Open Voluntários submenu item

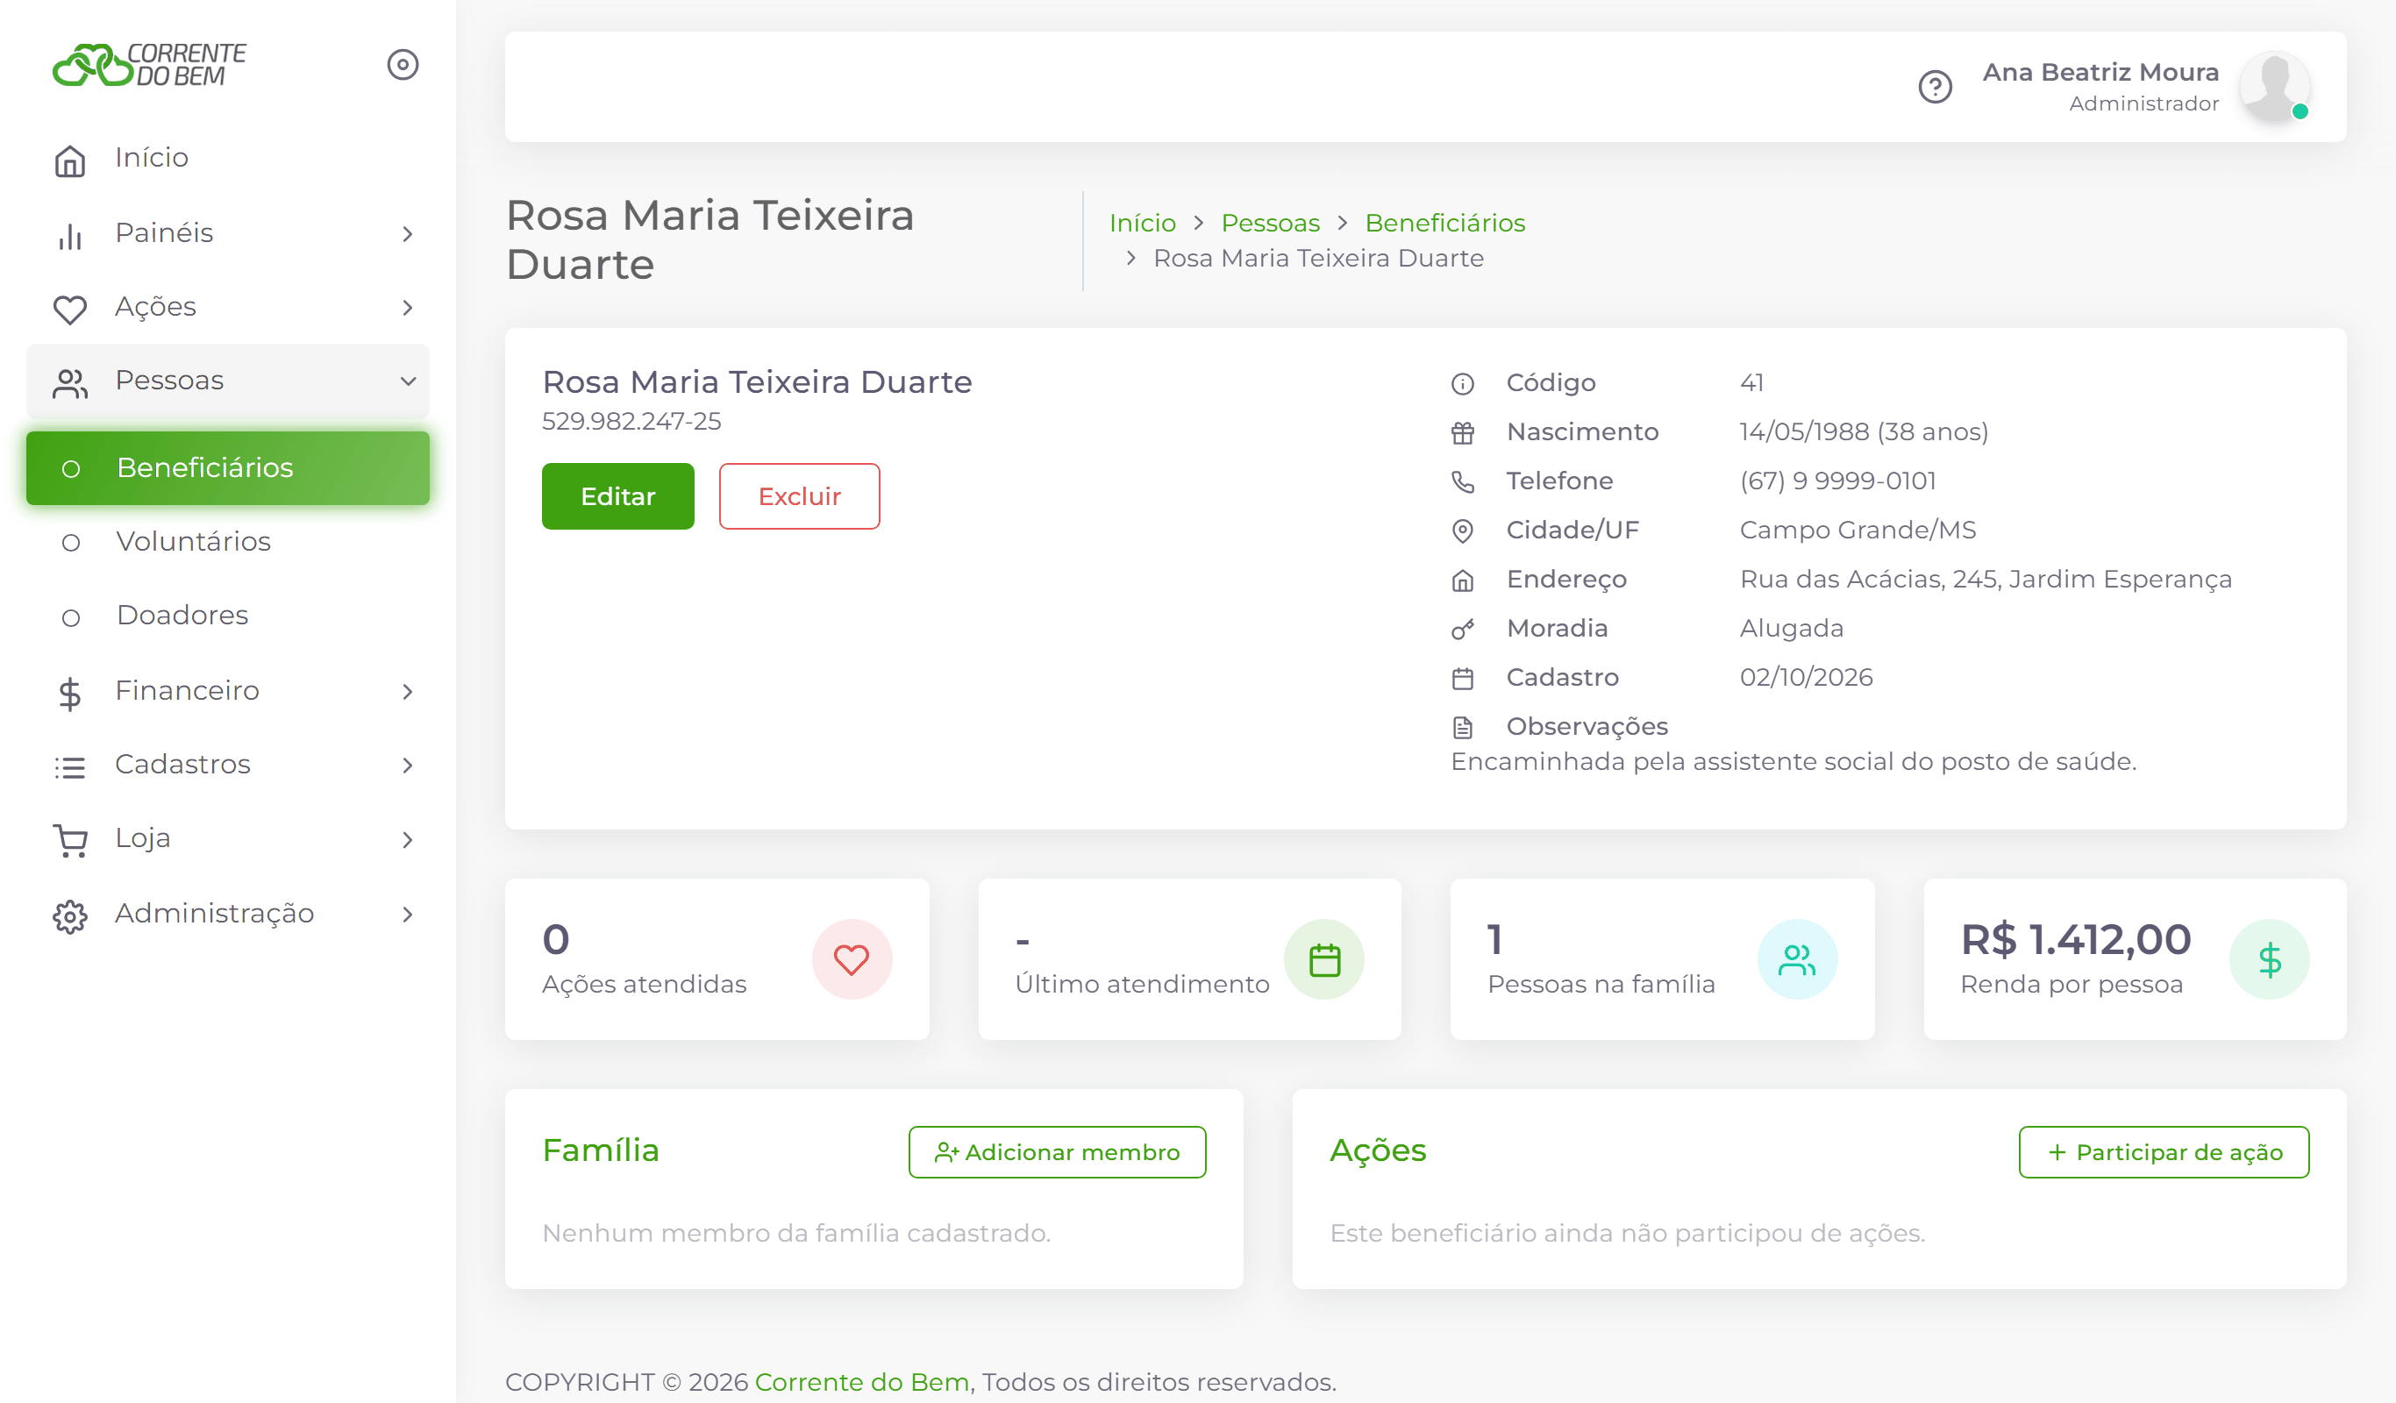228,542
